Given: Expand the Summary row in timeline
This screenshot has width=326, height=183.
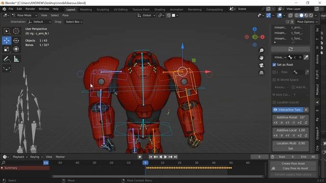Looking at the screenshot, I should point(2,168).
